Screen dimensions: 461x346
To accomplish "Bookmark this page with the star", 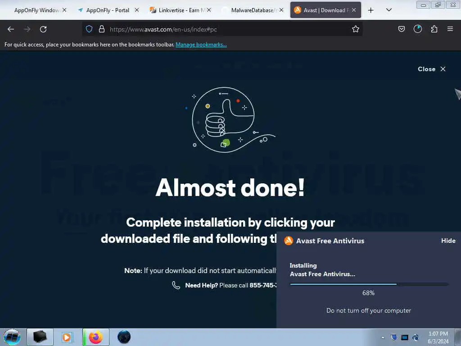I will [x=356, y=29].
